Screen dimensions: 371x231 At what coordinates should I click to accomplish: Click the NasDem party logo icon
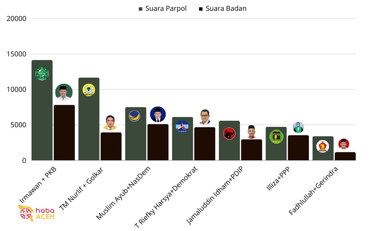(x=134, y=116)
